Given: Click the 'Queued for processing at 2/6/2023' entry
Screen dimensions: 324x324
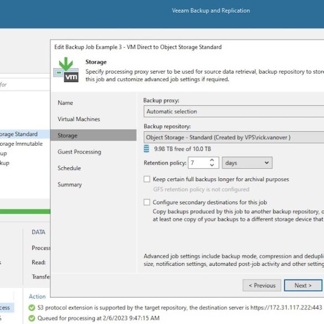Looking at the screenshot, I should click(99, 318).
